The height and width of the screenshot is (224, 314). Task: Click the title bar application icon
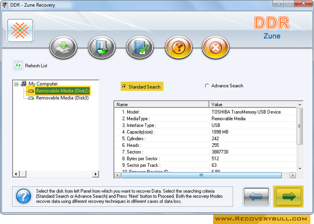(5, 5)
